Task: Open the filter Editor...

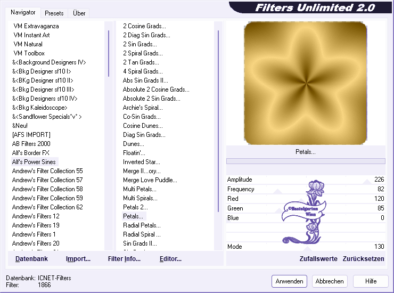Action: 170,259
